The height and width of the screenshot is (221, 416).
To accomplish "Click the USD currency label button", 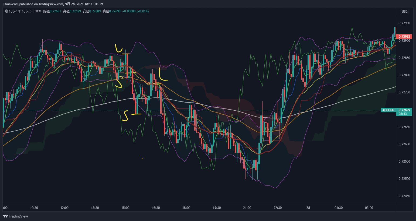I will (x=405, y=11).
